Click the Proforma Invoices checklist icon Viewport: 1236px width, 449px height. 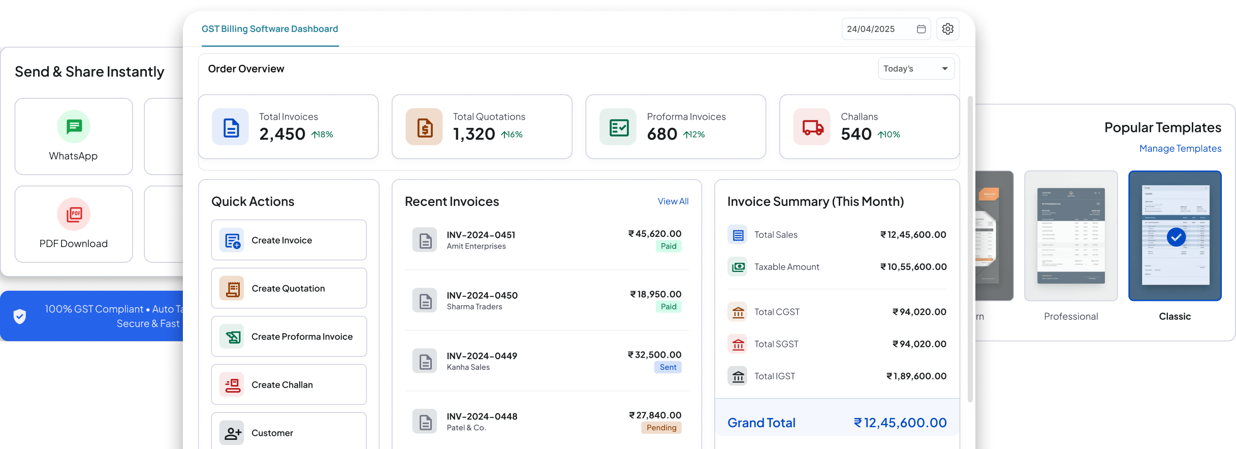point(618,127)
